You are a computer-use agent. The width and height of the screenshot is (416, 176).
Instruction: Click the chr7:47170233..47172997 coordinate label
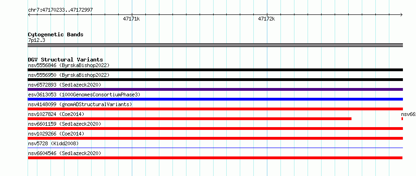60,10
